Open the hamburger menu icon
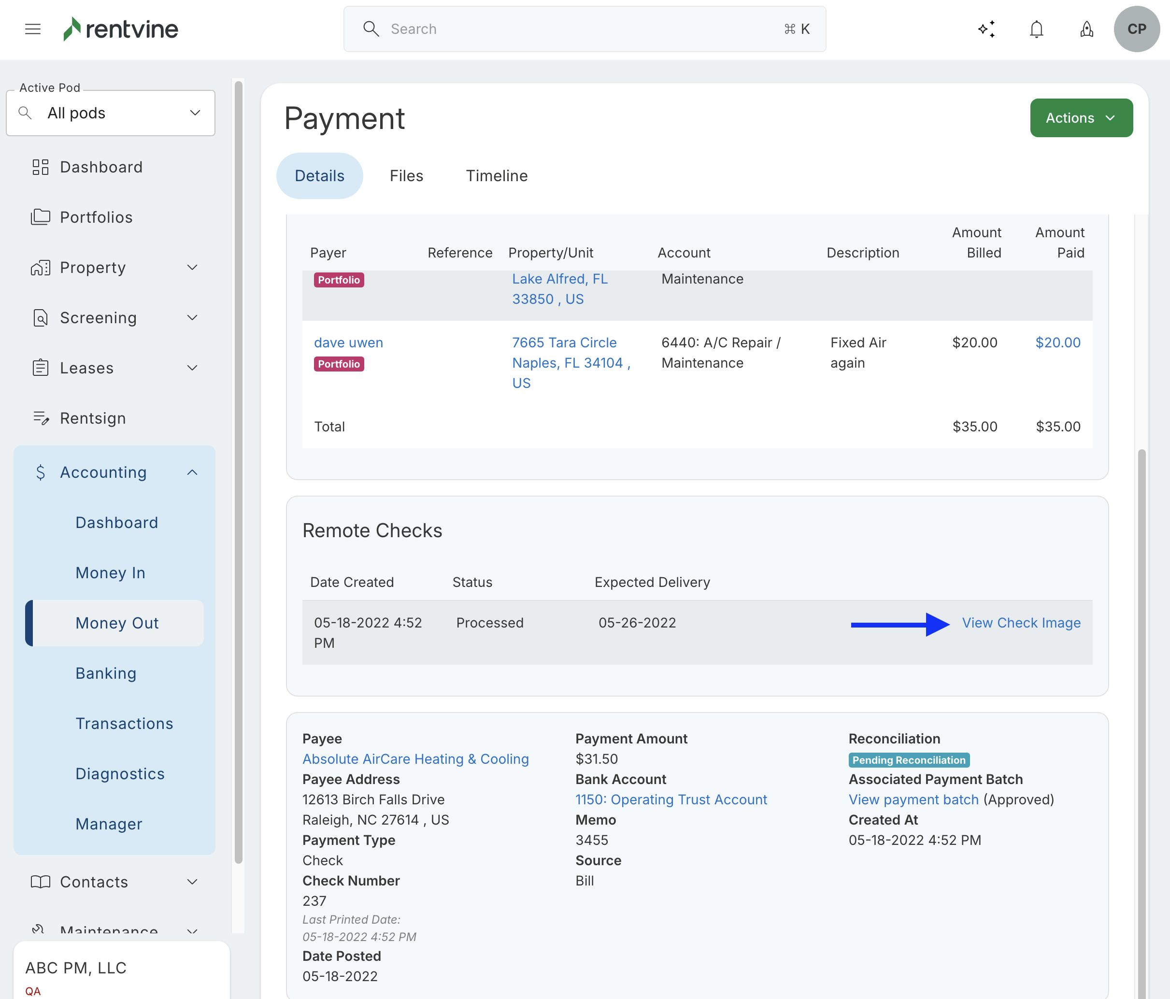This screenshot has height=999, width=1170. [x=33, y=29]
